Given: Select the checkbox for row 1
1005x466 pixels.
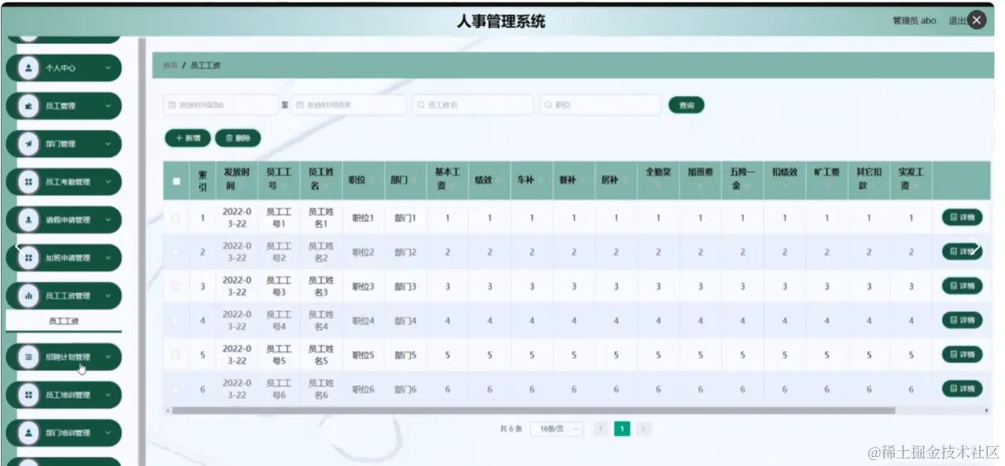Looking at the screenshot, I should pyautogui.click(x=175, y=218).
